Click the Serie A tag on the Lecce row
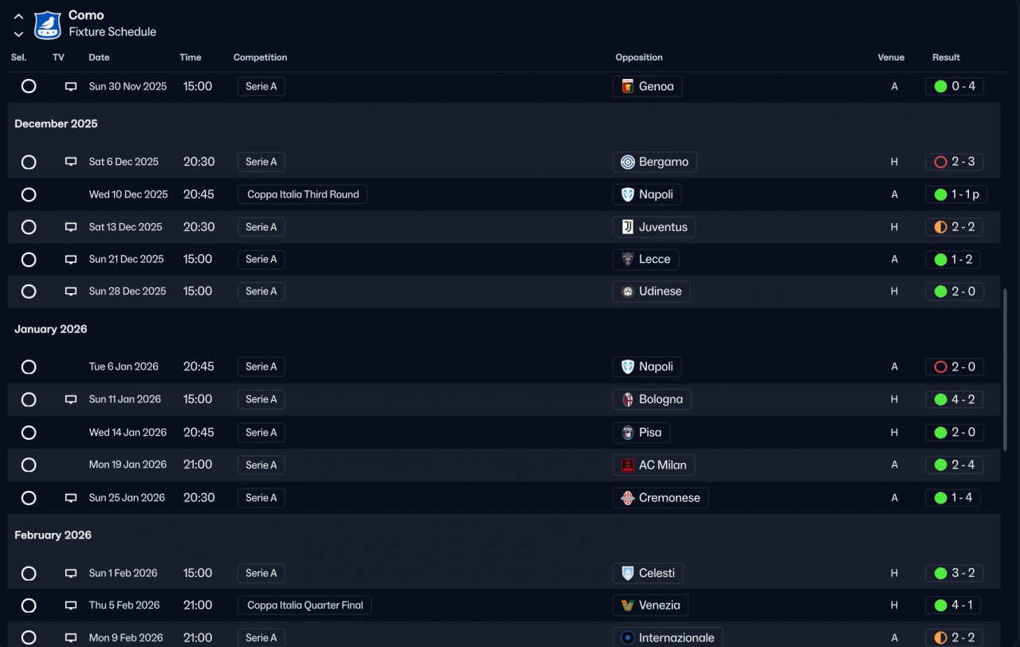Screen dimensions: 1020x647 coord(261,259)
